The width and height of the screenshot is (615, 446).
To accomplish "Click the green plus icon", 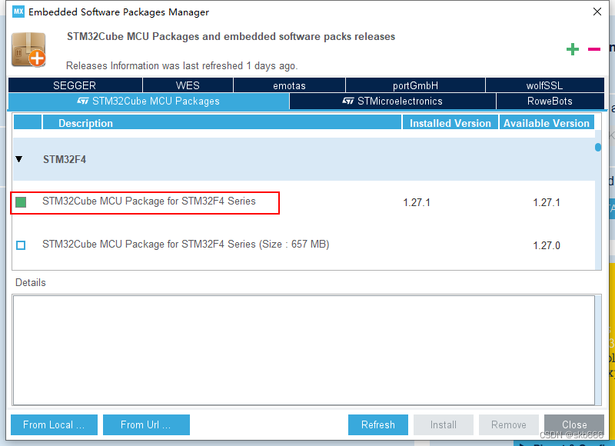I will coord(573,48).
